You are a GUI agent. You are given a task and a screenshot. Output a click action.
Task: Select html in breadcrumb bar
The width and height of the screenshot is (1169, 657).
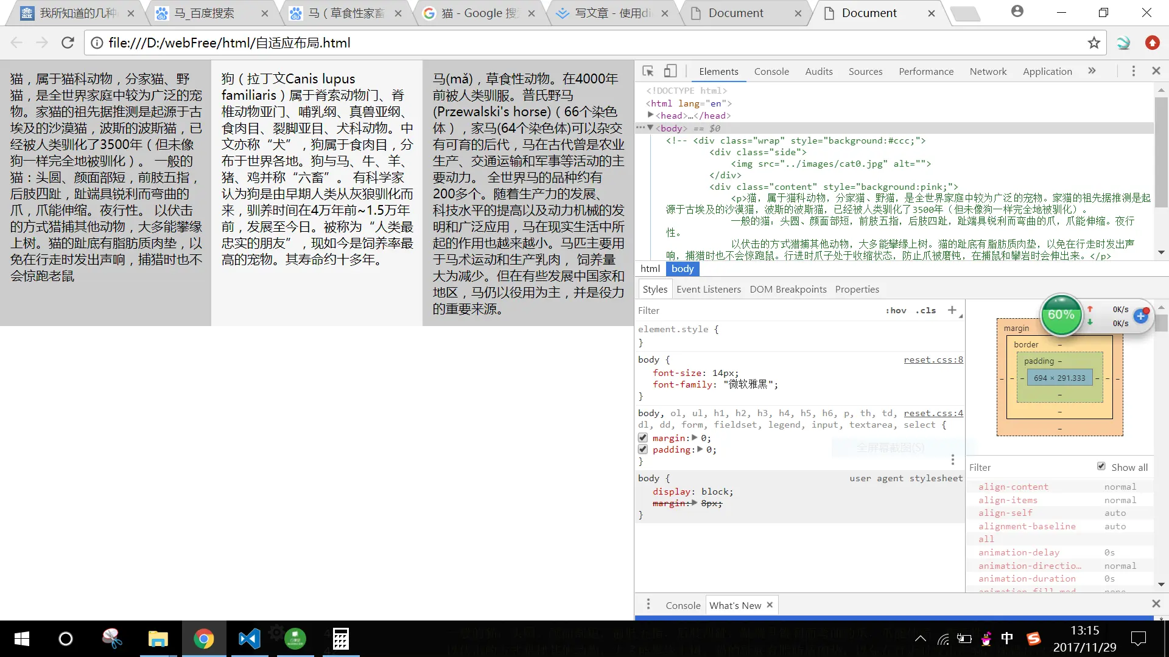tap(650, 268)
